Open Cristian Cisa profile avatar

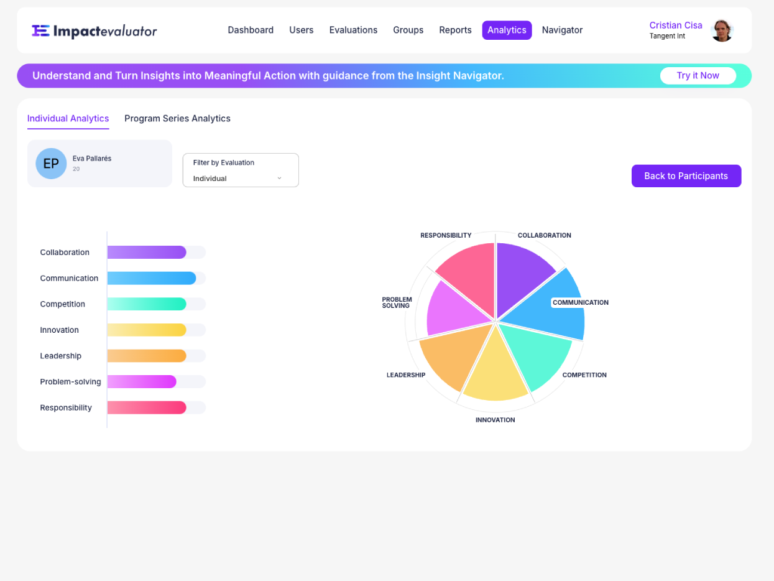722,30
